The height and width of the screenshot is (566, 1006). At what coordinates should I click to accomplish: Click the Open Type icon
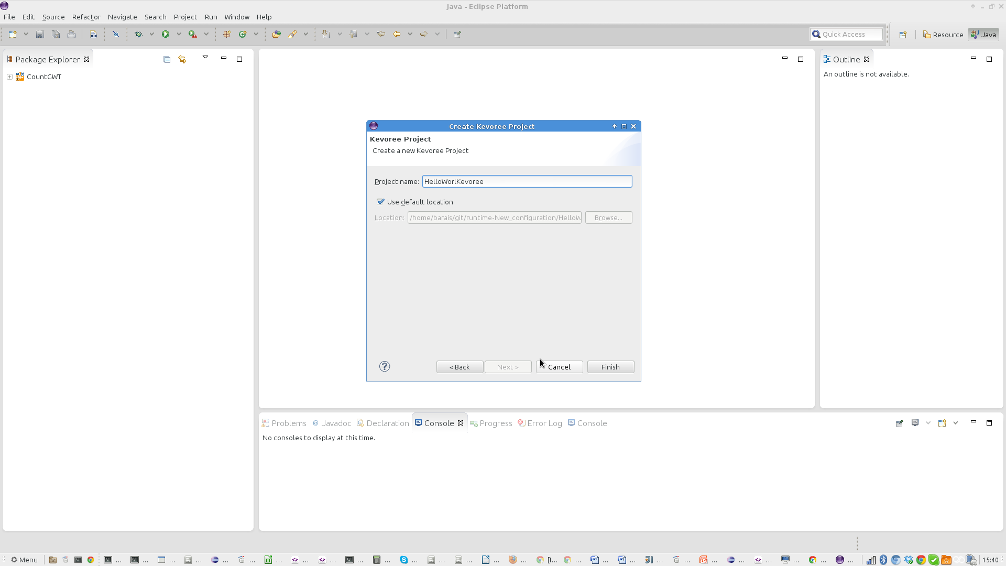pyautogui.click(x=277, y=34)
